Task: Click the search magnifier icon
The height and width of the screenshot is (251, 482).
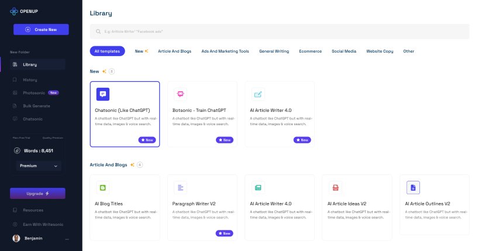Action: pos(98,32)
